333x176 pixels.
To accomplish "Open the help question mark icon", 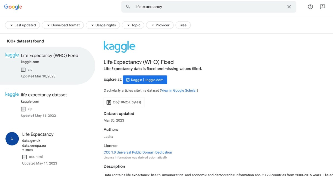I will (x=310, y=7).
